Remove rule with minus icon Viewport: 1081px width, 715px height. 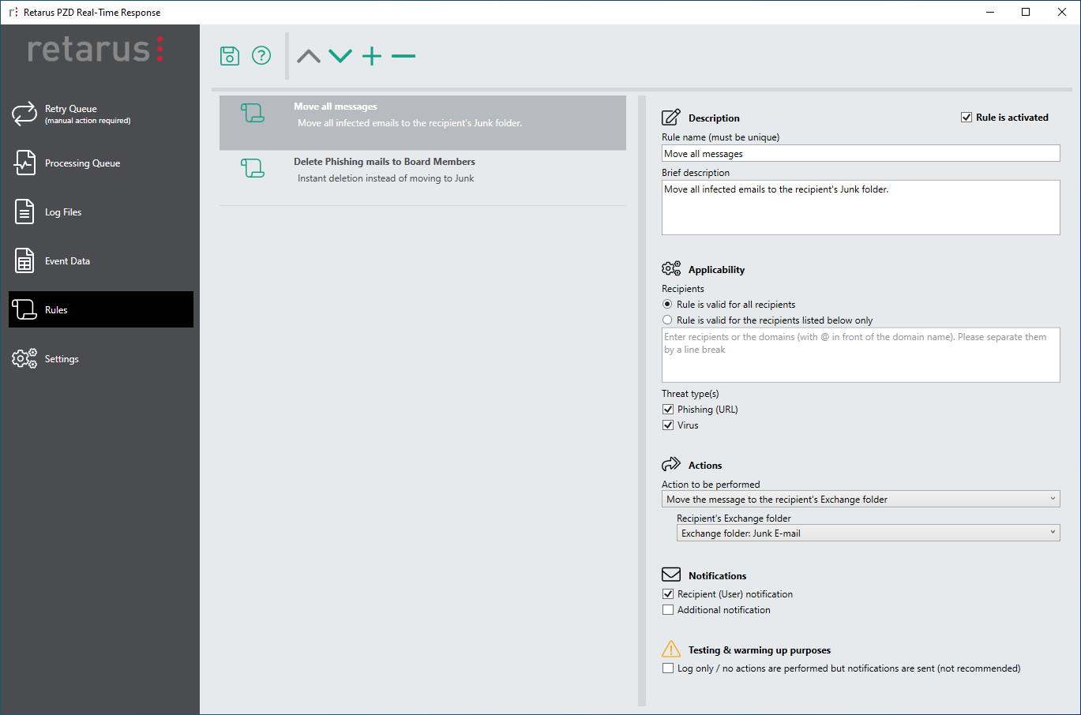(x=403, y=56)
